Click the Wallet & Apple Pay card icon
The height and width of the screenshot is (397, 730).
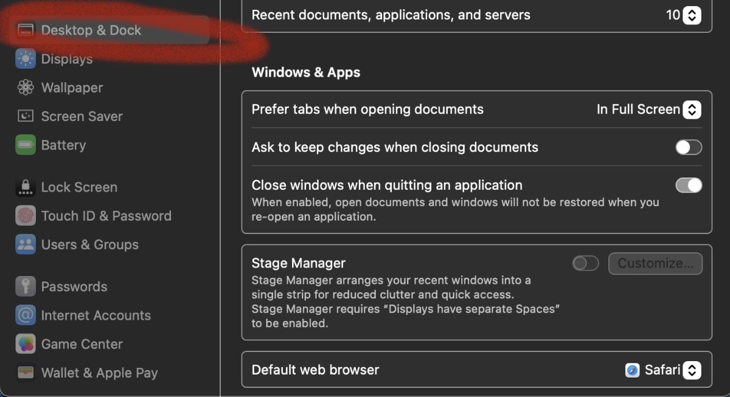pyautogui.click(x=26, y=373)
